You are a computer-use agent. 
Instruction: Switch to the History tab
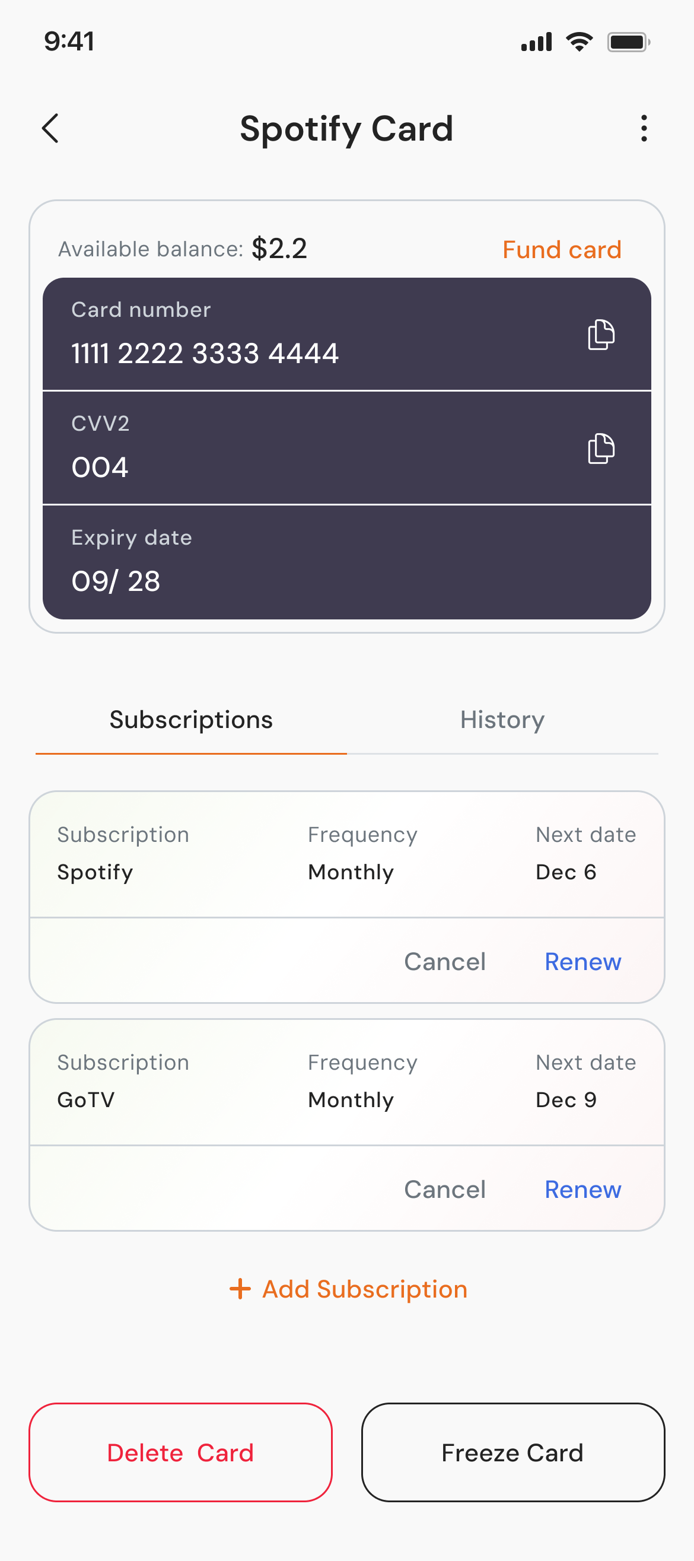tap(502, 720)
